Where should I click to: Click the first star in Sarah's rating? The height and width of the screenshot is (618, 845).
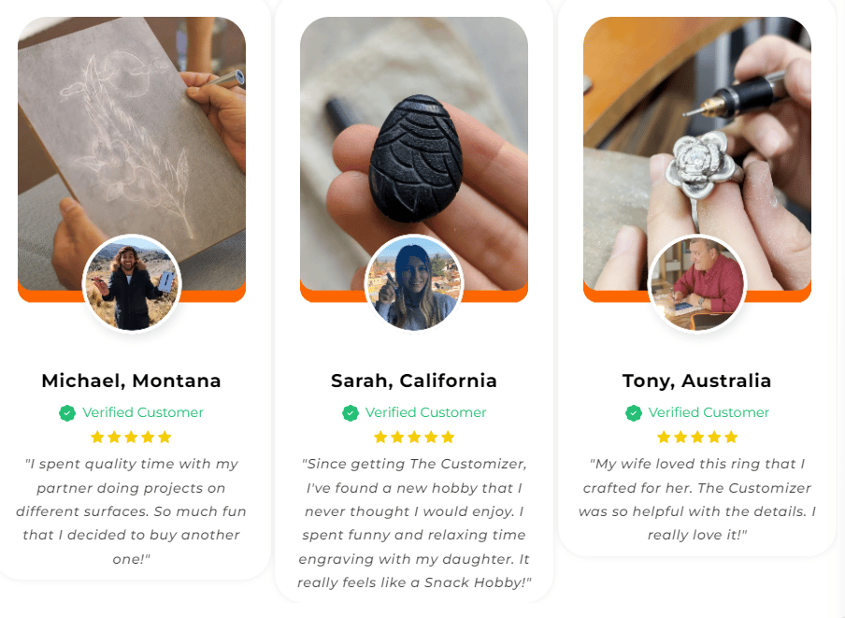380,437
